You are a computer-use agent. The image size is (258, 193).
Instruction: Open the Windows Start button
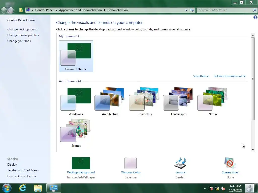[7, 188]
